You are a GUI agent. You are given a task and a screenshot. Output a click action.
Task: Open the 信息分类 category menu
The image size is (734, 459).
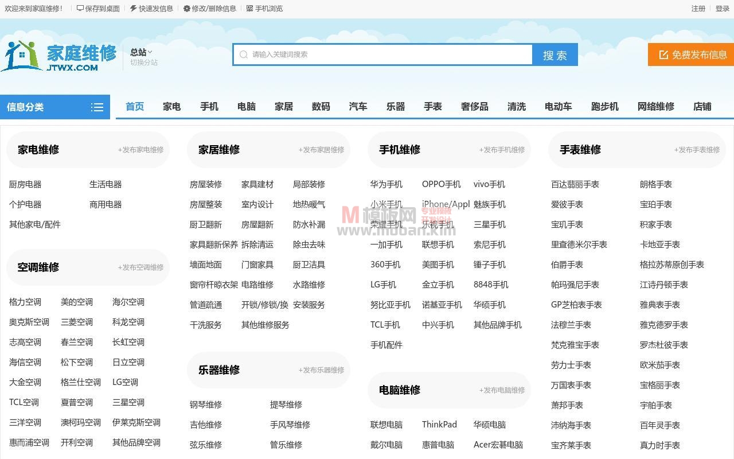[55, 107]
